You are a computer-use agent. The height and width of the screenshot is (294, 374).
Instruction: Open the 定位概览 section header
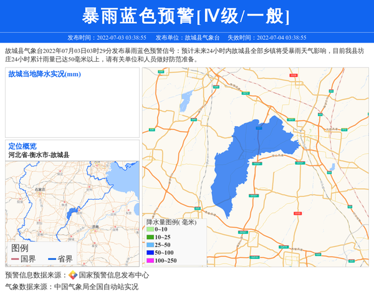(22, 146)
